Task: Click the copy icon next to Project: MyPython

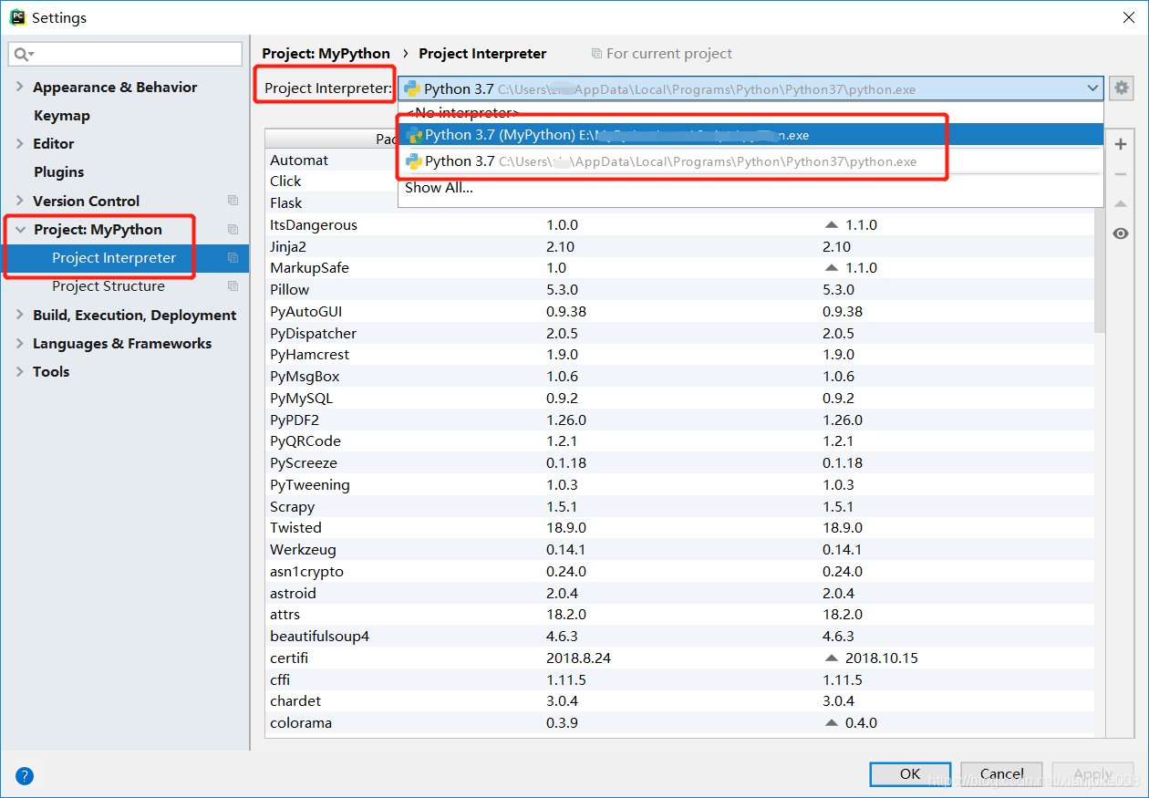Action: [233, 229]
